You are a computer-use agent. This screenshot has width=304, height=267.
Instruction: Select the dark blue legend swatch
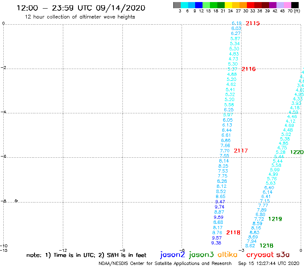coord(199,5)
